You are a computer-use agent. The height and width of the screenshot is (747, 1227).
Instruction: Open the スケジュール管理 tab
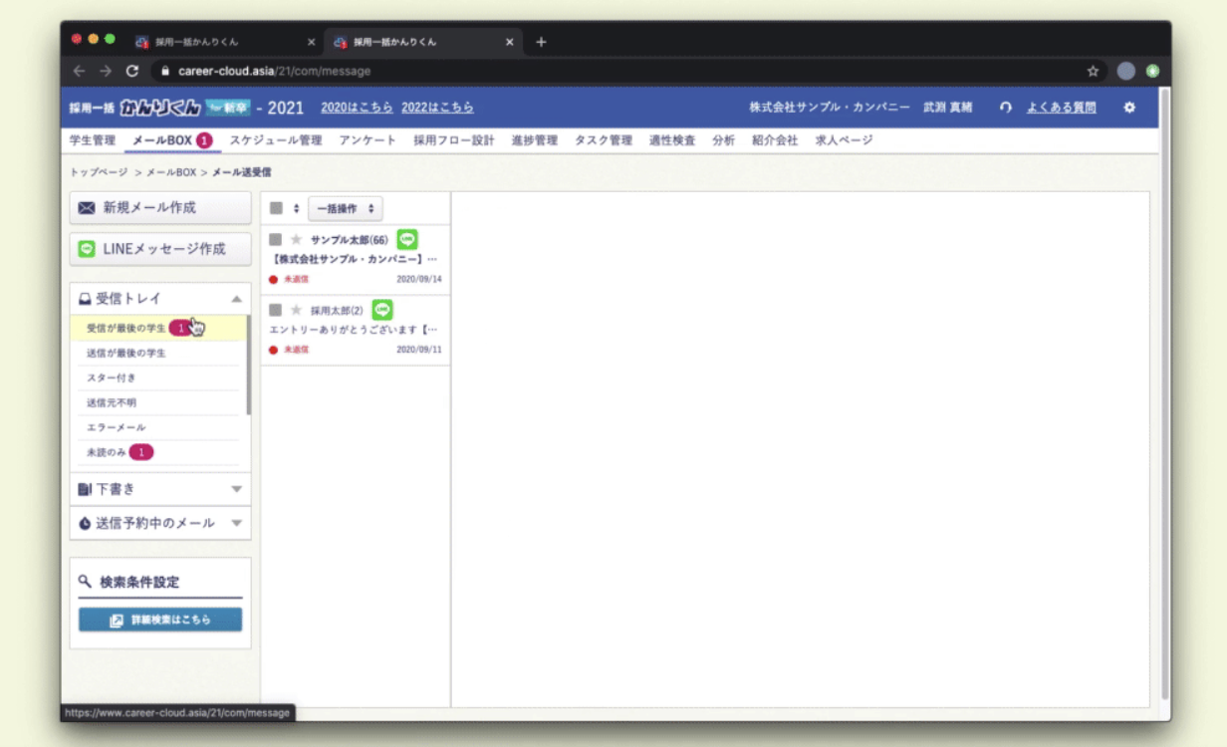coord(275,140)
